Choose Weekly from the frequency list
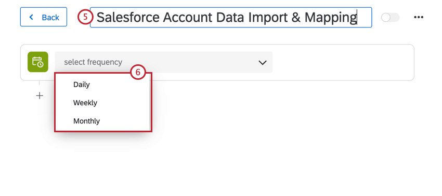 pos(85,103)
